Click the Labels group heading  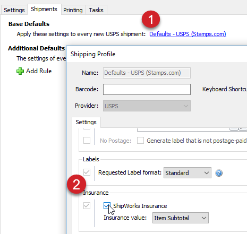click(91, 159)
